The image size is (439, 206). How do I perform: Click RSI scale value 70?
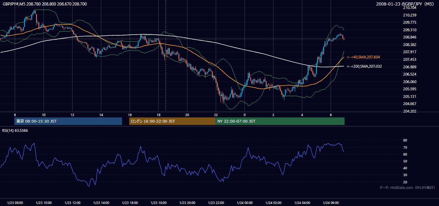coord(405,147)
